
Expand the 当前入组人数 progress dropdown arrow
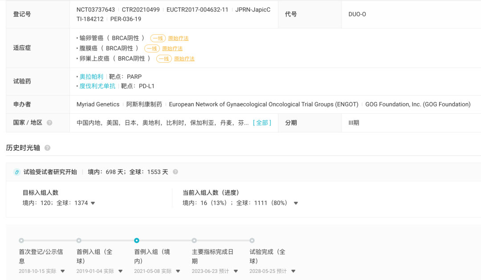[x=296, y=204]
